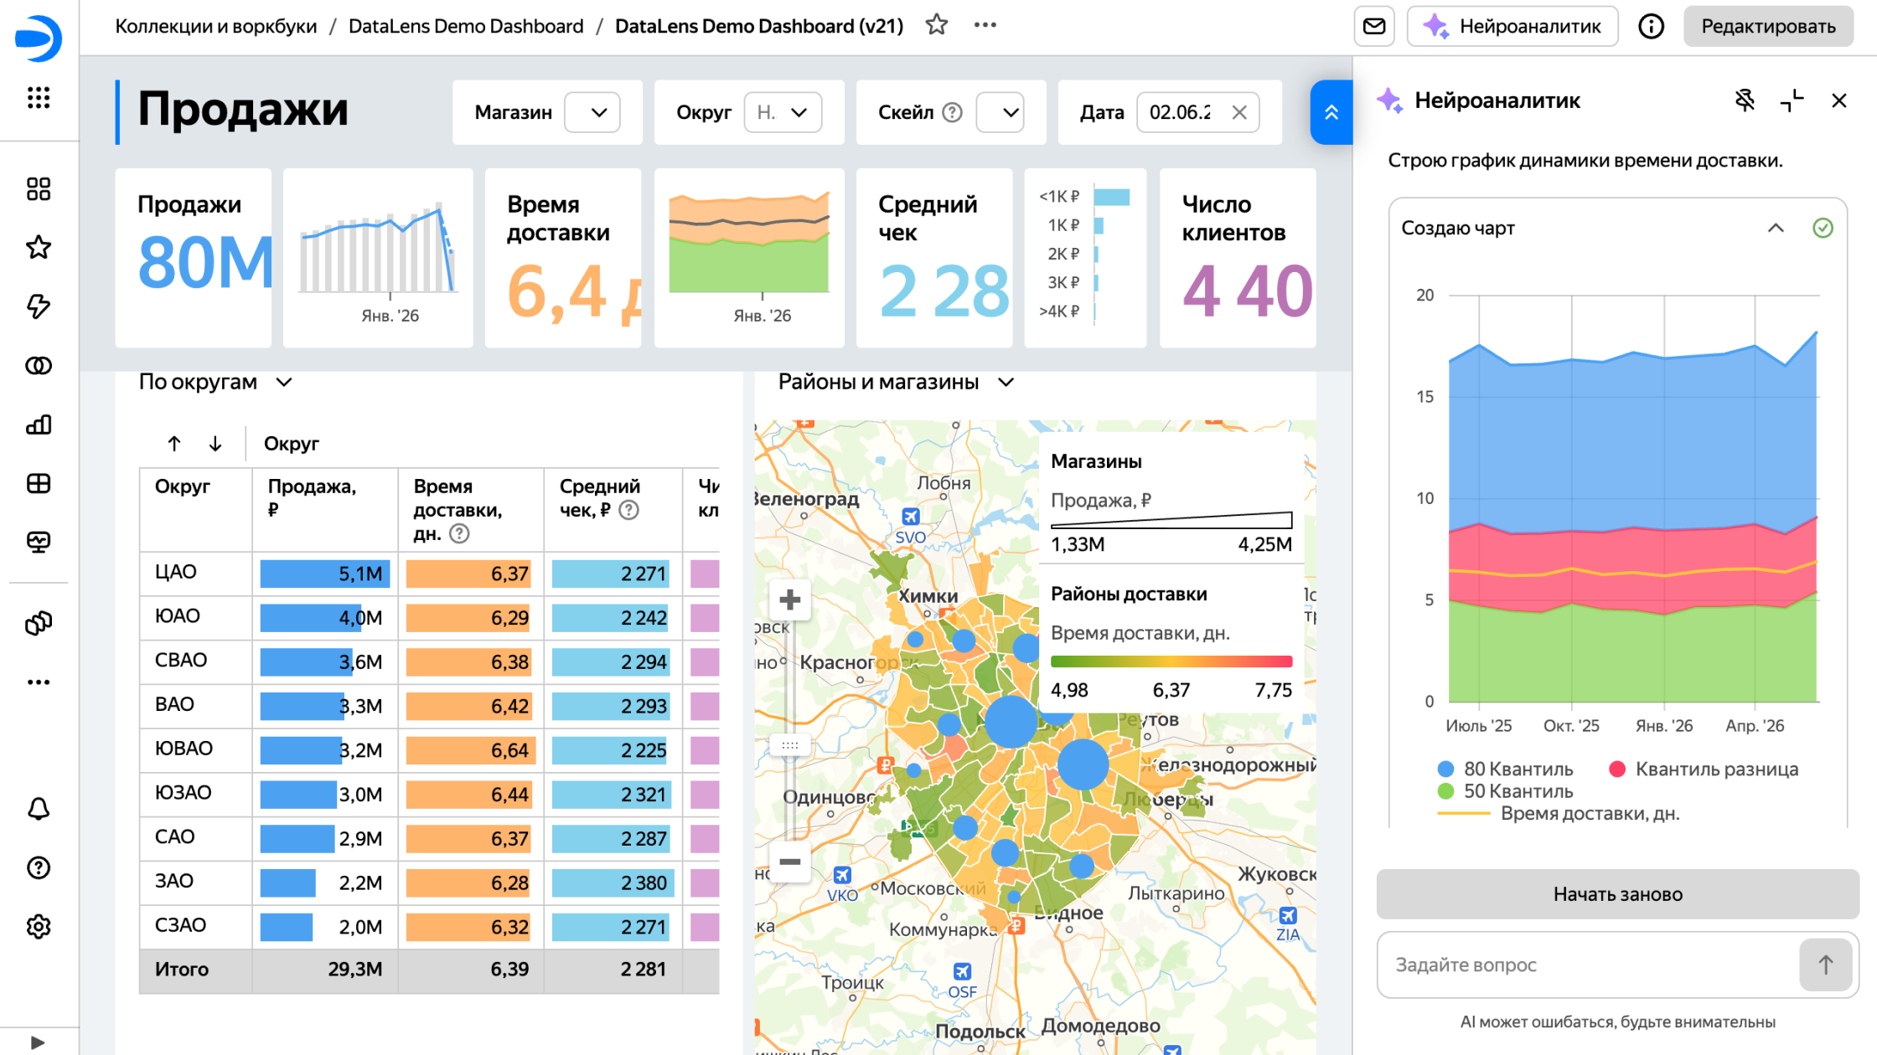Toggle 50 Квантиль legend series

(x=1505, y=791)
